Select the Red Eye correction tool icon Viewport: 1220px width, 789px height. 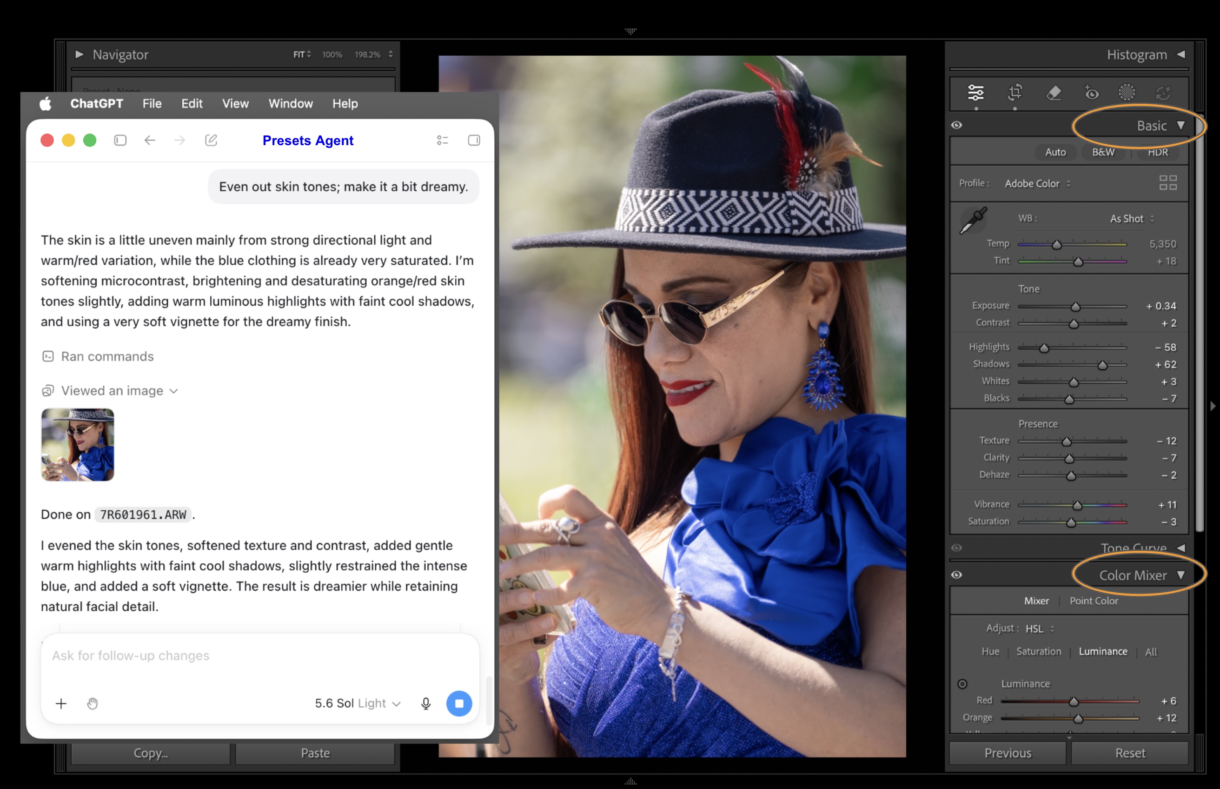pos(1091,93)
